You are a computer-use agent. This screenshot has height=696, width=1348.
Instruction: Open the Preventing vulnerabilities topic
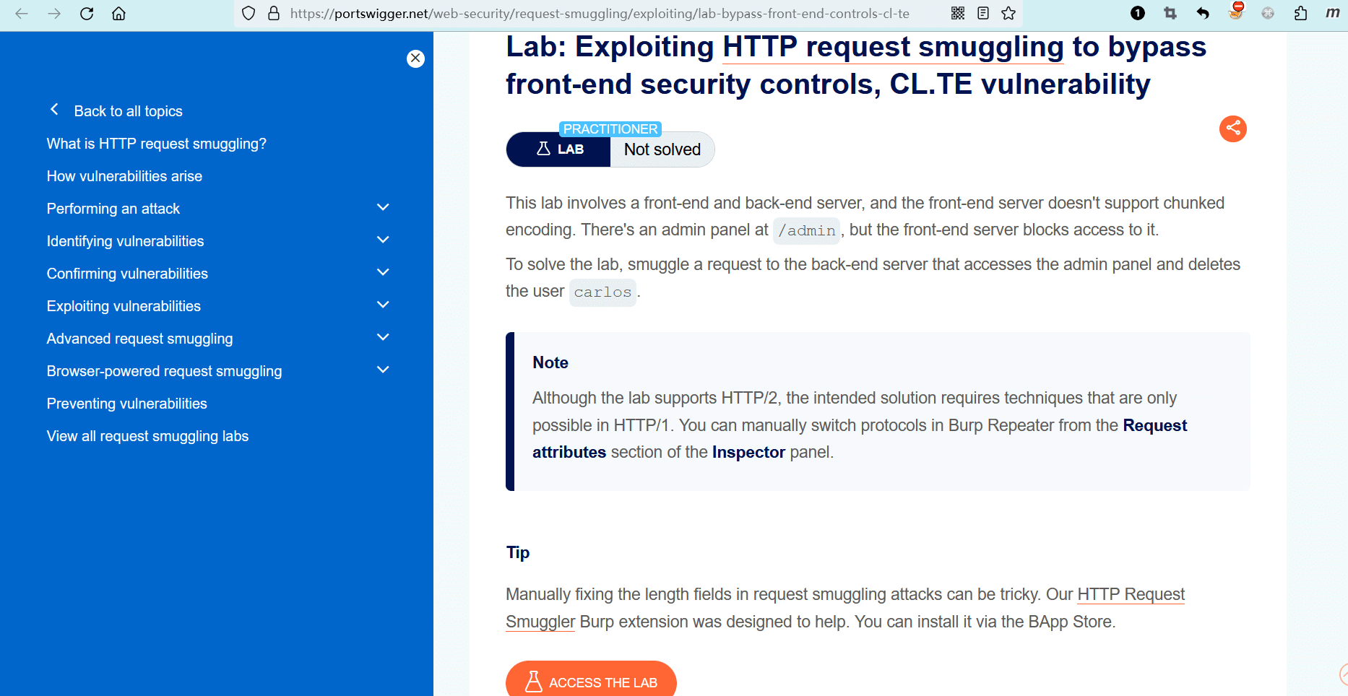[127, 404]
